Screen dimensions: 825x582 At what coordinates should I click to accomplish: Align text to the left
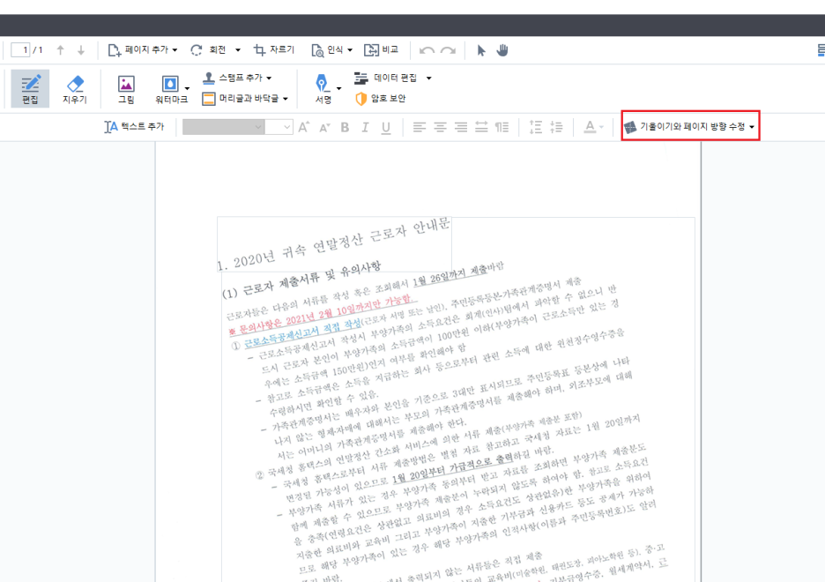coord(420,127)
